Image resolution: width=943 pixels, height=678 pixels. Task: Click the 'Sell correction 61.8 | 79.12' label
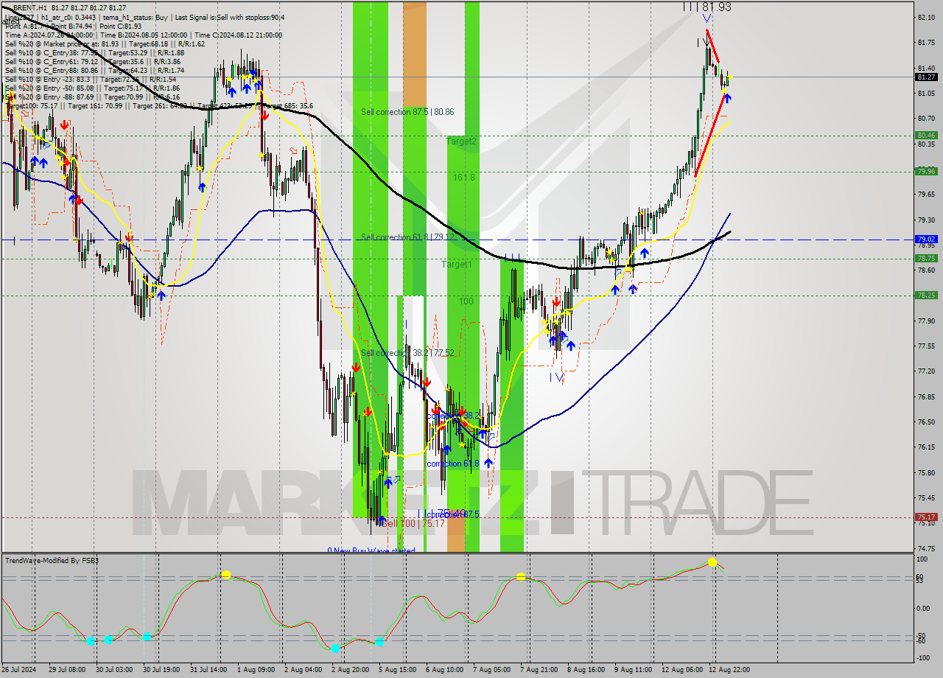click(407, 237)
